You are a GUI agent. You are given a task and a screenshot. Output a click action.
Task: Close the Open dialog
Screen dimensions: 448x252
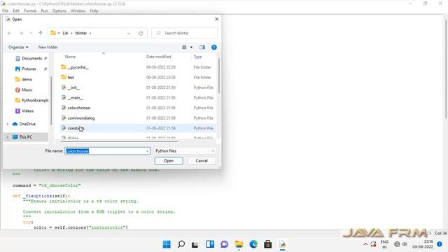coord(216,19)
